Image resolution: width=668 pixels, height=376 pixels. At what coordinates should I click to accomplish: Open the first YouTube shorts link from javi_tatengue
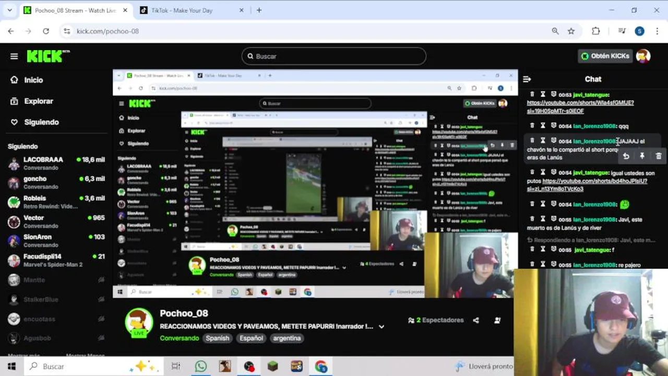(x=580, y=107)
